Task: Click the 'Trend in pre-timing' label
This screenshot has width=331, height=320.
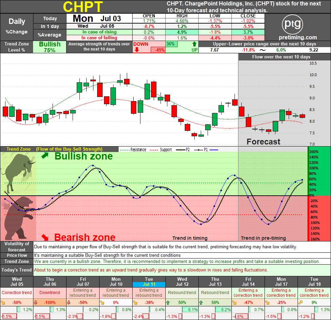Action: click(264, 238)
